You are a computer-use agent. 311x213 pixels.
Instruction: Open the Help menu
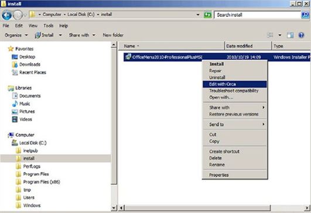click(x=63, y=26)
